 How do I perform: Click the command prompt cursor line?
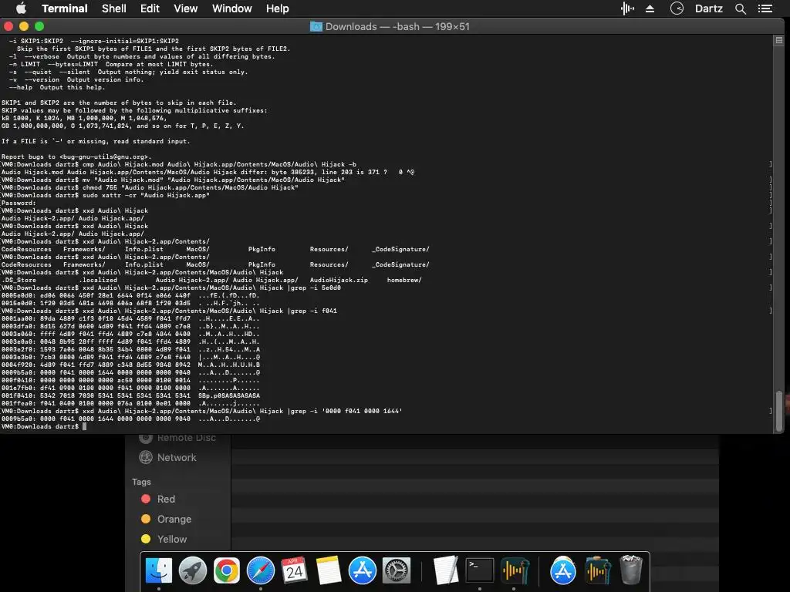(x=44, y=426)
